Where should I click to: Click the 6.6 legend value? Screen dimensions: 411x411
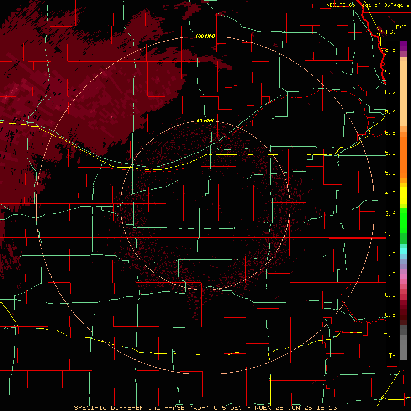[390, 132]
